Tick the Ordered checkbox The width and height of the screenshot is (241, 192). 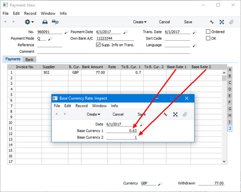pyautogui.click(x=208, y=32)
